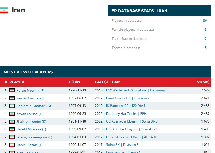Open the Germany3 league link

coord(158,90)
